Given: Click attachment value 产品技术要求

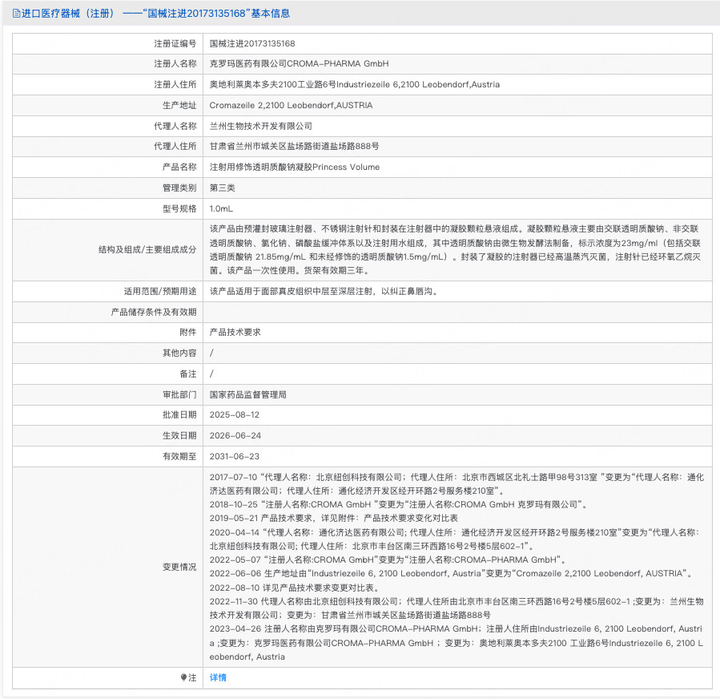Looking at the screenshot, I should pos(235,332).
